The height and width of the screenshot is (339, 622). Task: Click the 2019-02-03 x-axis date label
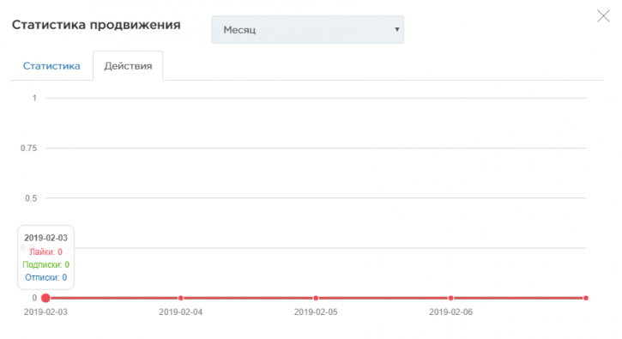pos(45,312)
